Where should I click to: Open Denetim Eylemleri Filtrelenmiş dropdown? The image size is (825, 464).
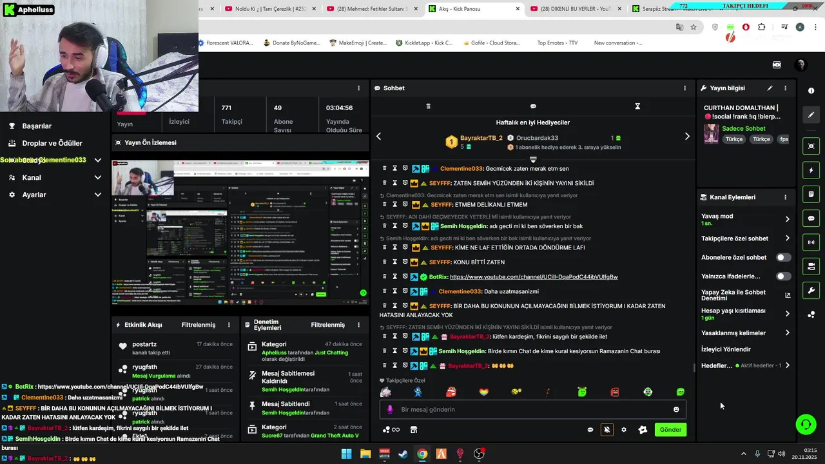[328, 325]
